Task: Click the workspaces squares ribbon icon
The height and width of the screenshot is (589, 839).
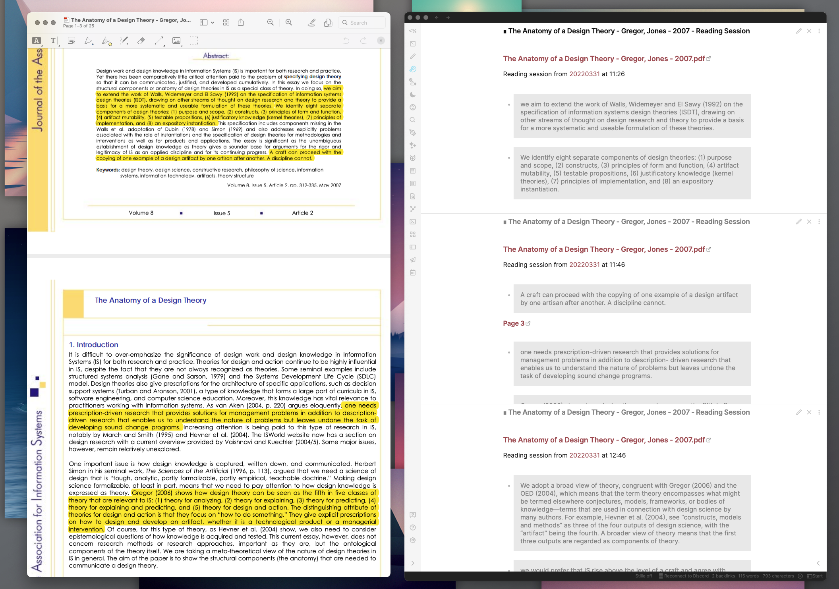Action: point(413,234)
